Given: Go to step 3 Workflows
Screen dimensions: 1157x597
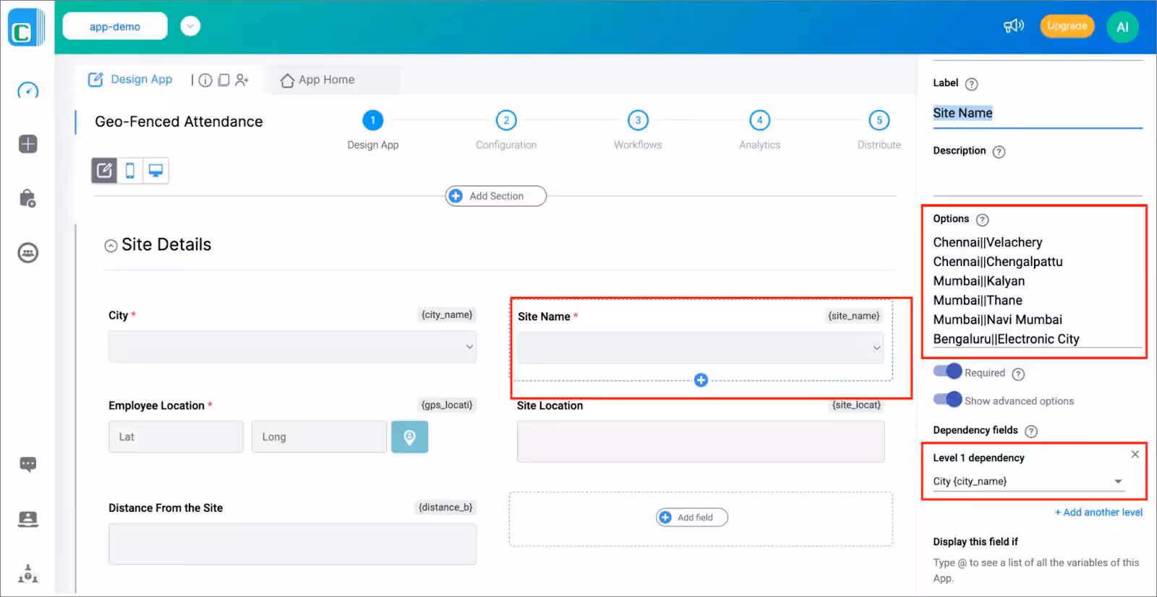Looking at the screenshot, I should pos(638,121).
